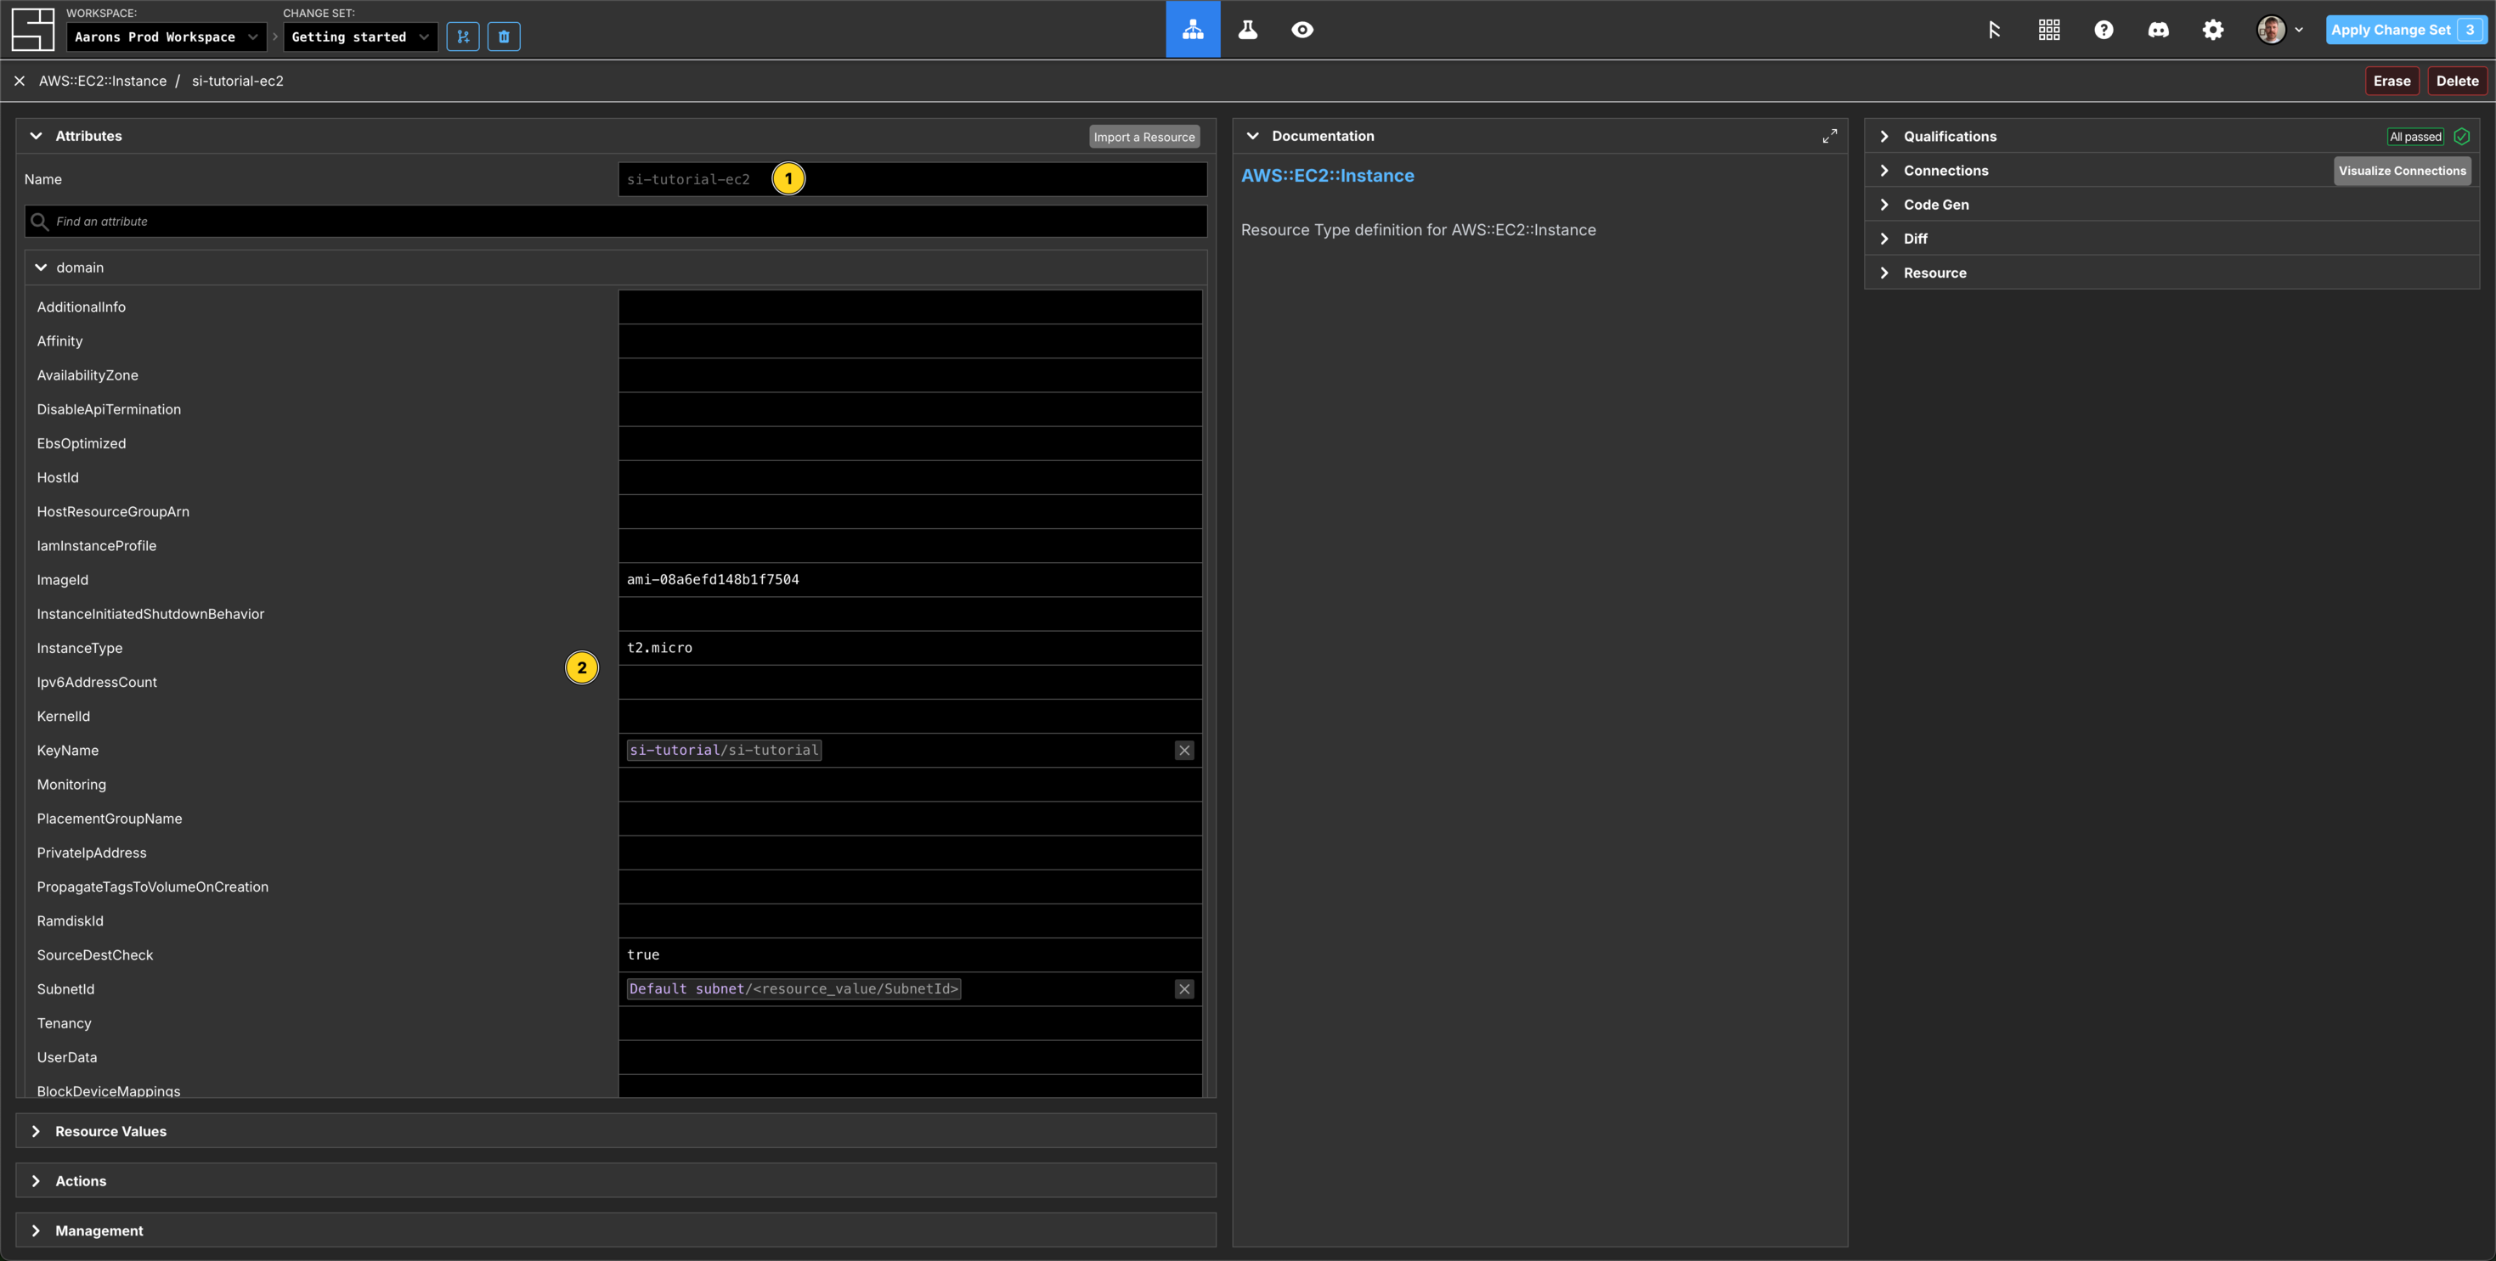The height and width of the screenshot is (1261, 2496).
Task: Open the help question mark icon
Action: tap(2104, 30)
